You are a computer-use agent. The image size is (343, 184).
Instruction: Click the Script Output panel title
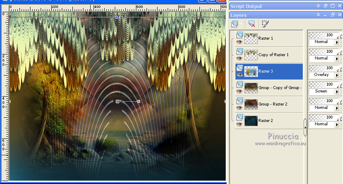click(x=246, y=6)
